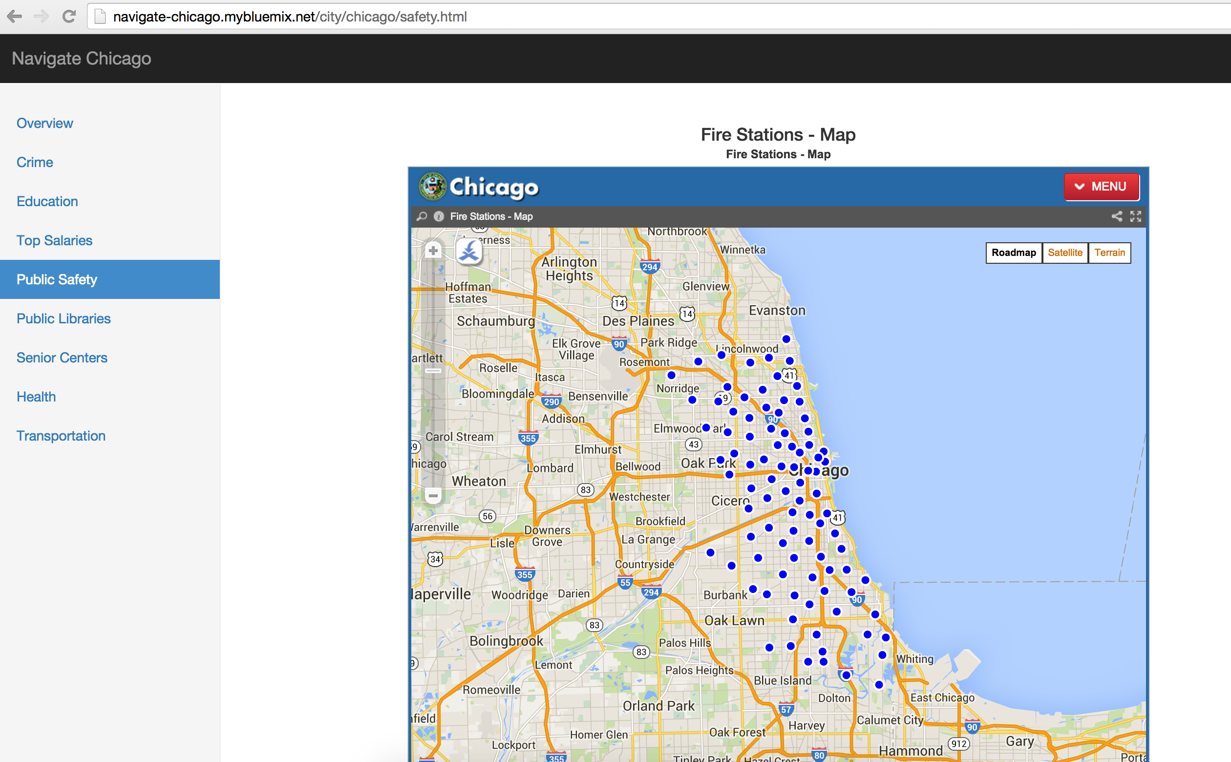Click the browser address bar URL
The image size is (1231, 762).
[x=290, y=17]
